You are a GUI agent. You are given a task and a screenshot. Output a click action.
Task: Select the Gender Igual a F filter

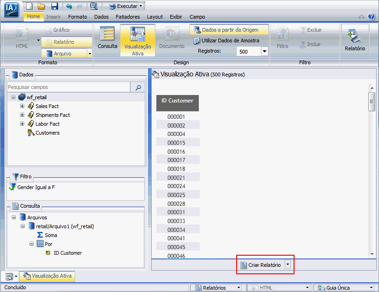[32, 187]
